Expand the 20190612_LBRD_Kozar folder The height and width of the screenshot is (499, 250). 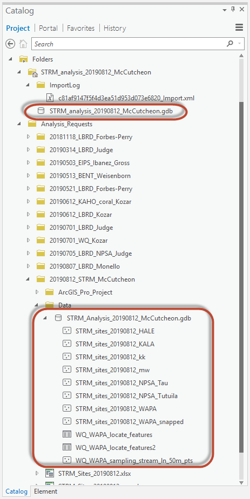[28, 215]
